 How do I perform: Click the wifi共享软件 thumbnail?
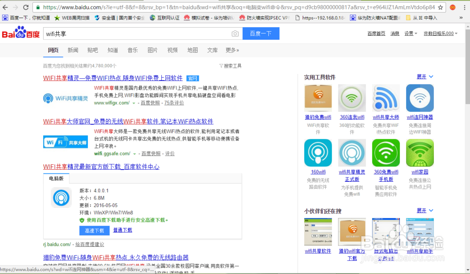coord(318,232)
